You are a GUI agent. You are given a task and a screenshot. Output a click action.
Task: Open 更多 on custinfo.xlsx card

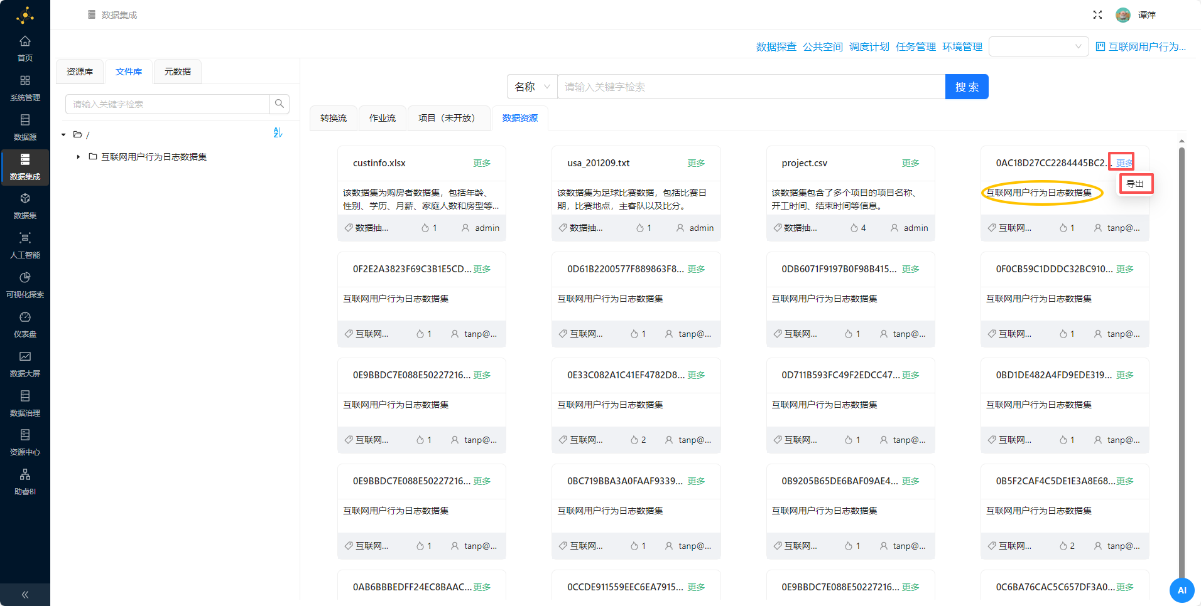[482, 162]
